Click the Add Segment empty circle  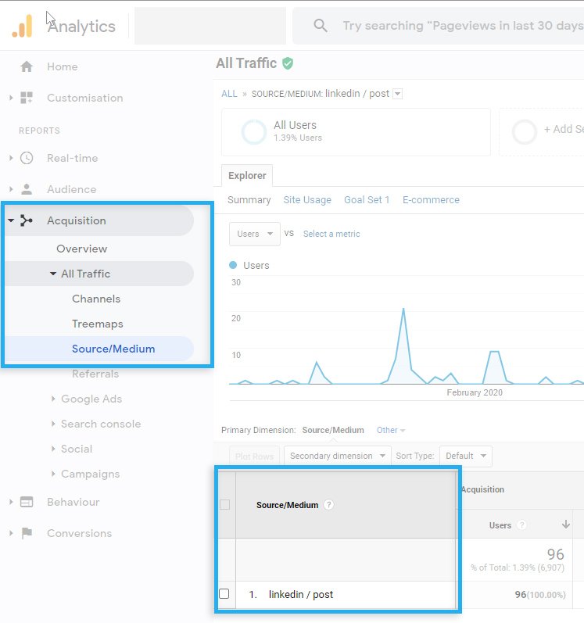click(x=525, y=132)
